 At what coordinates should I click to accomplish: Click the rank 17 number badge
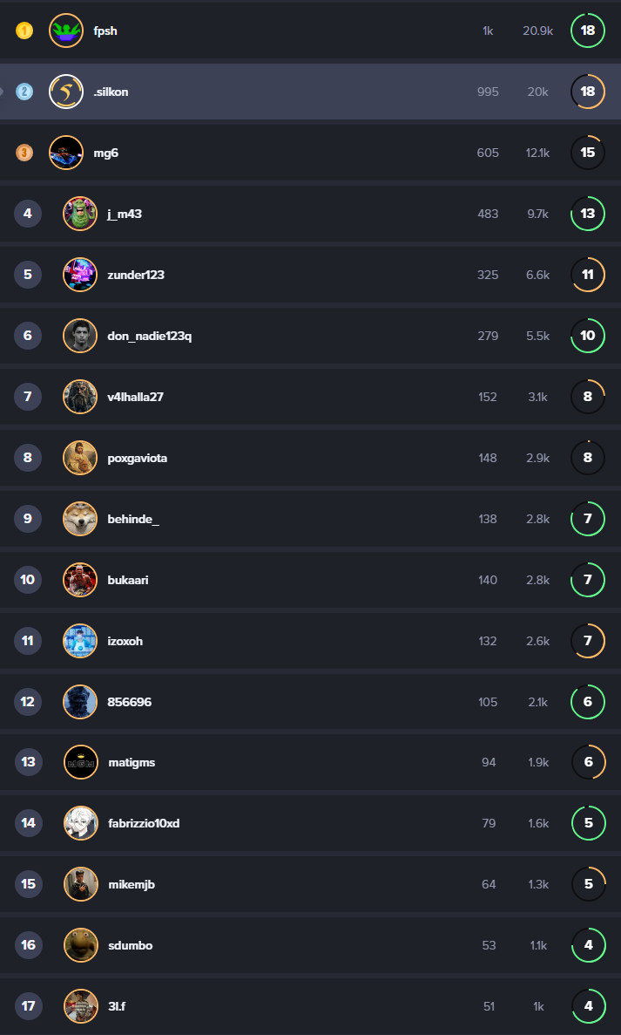(x=29, y=1006)
